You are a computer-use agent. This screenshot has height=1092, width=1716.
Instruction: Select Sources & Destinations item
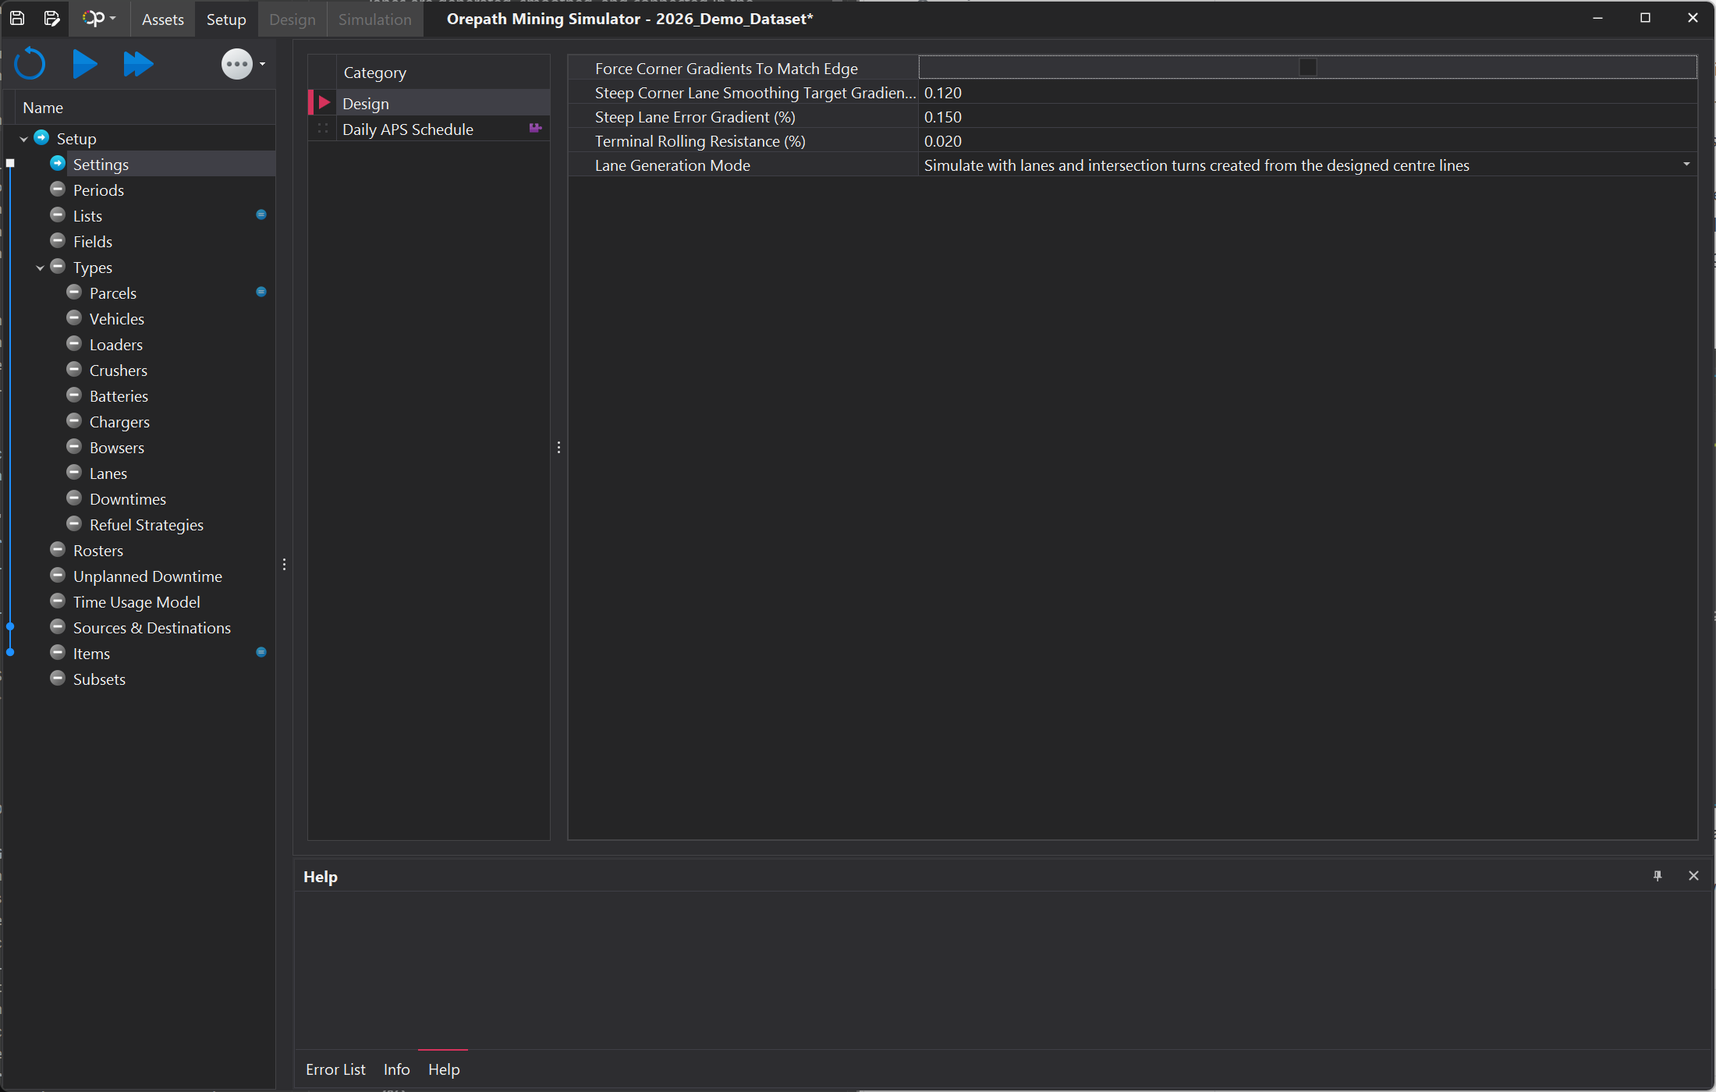[152, 628]
